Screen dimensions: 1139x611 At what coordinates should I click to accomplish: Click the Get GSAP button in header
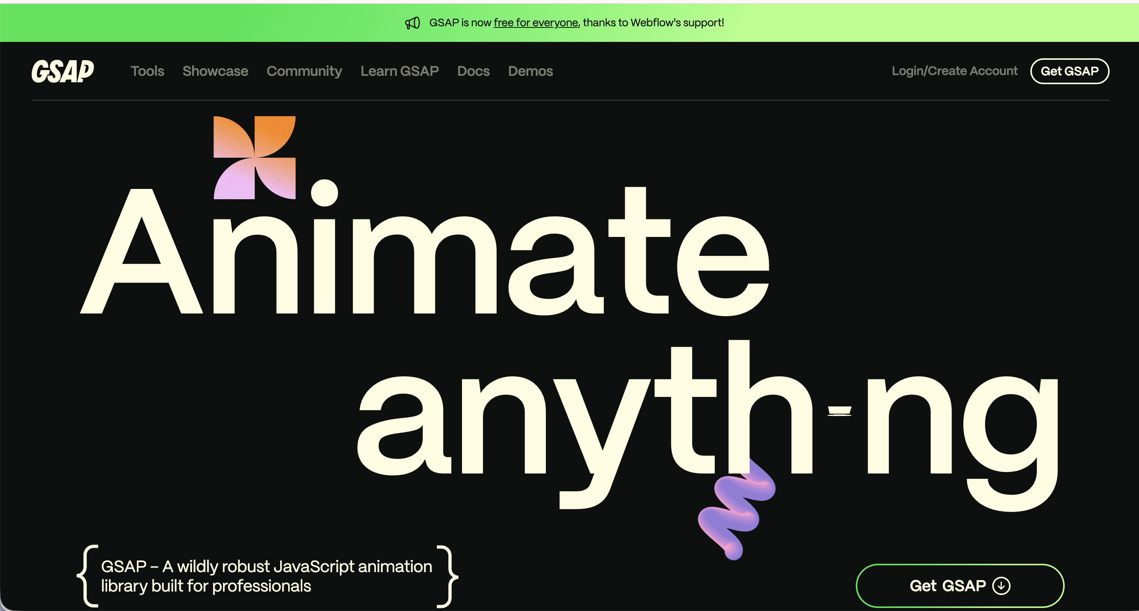pos(1070,71)
